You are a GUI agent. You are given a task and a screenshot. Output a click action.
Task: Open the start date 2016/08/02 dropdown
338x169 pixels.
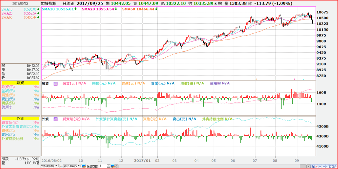coord(56,166)
